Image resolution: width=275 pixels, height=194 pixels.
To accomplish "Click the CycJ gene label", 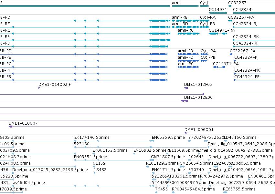I will (x=204, y=3).
